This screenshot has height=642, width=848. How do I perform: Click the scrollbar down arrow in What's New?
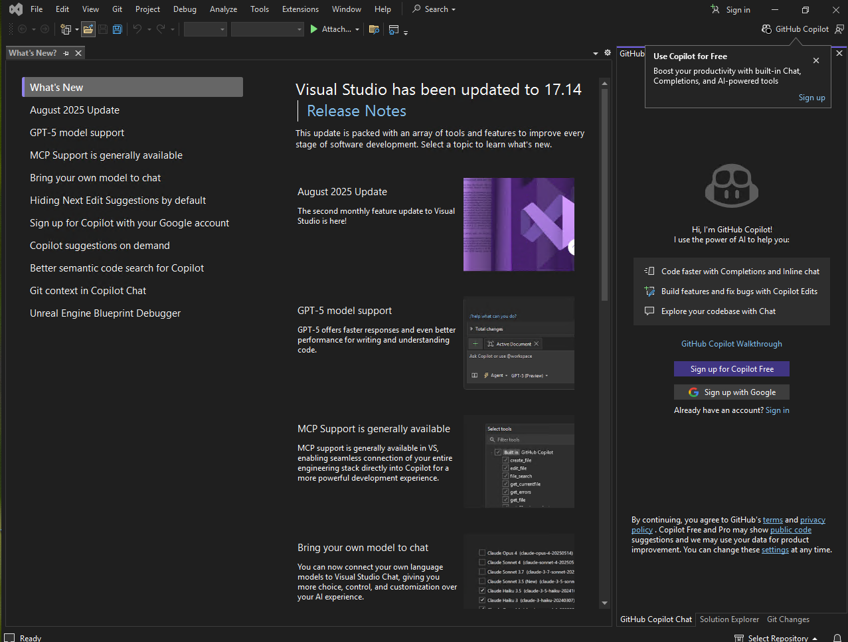point(604,603)
